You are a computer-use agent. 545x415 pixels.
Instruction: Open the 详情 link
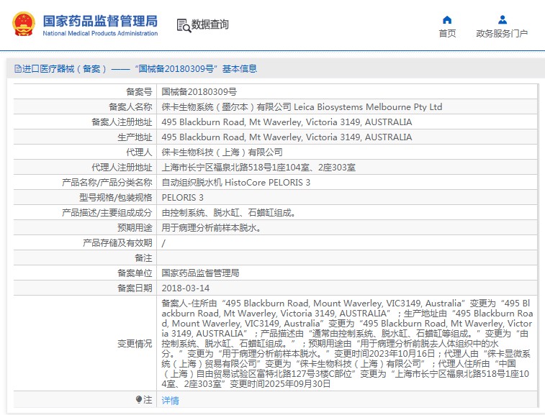pyautogui.click(x=171, y=401)
